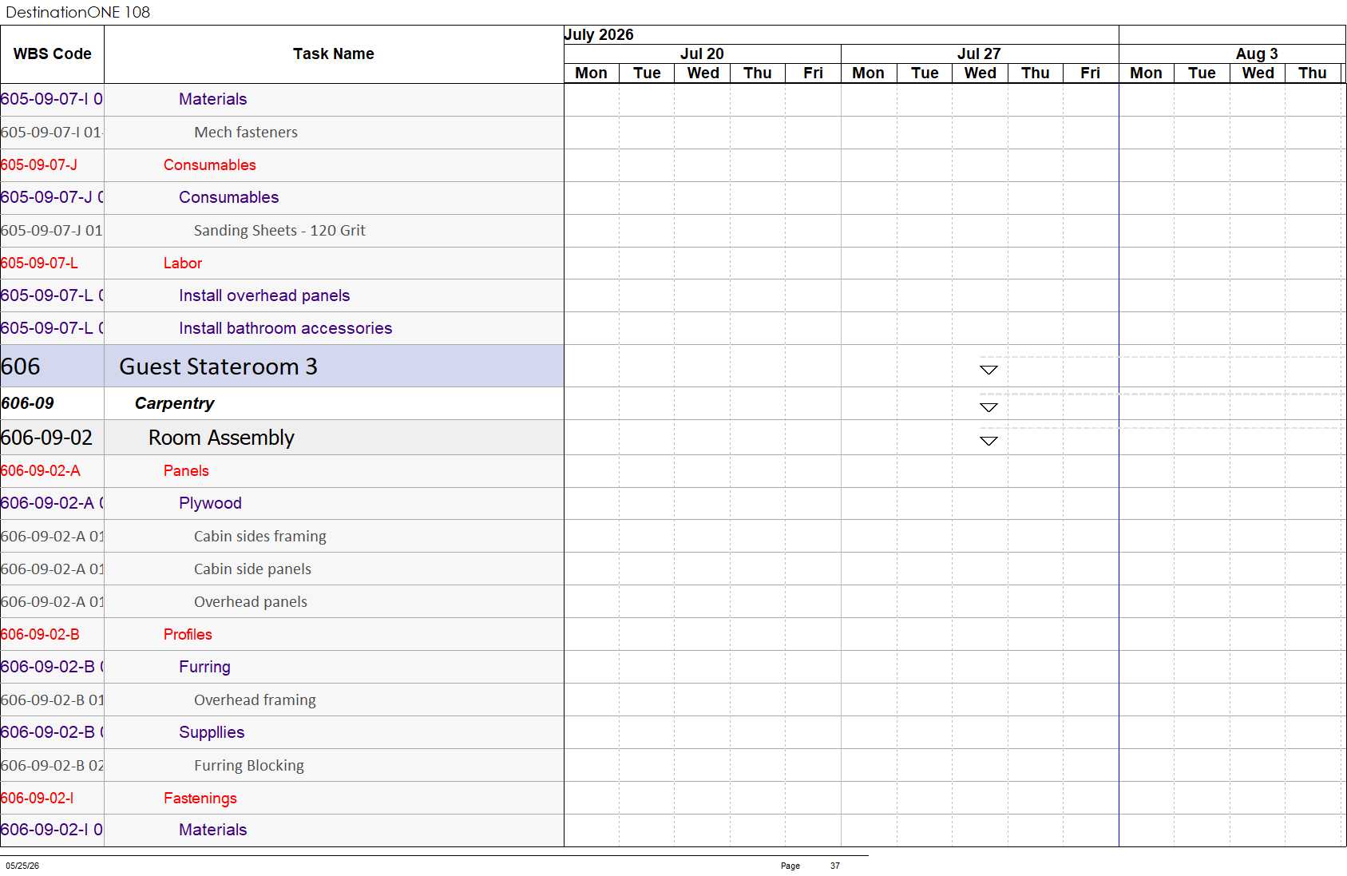Select the Furring task name

tap(204, 667)
